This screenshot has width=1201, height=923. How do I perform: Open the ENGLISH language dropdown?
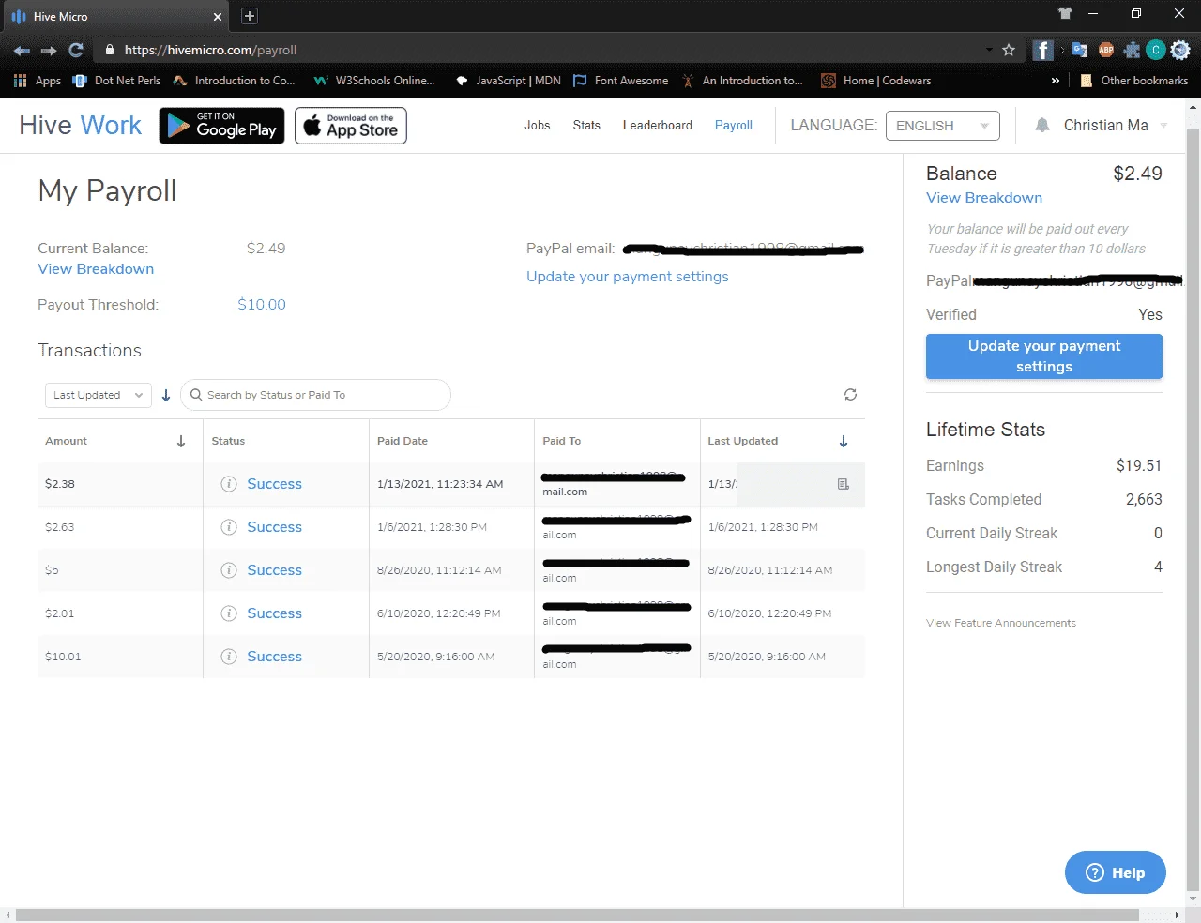click(943, 126)
